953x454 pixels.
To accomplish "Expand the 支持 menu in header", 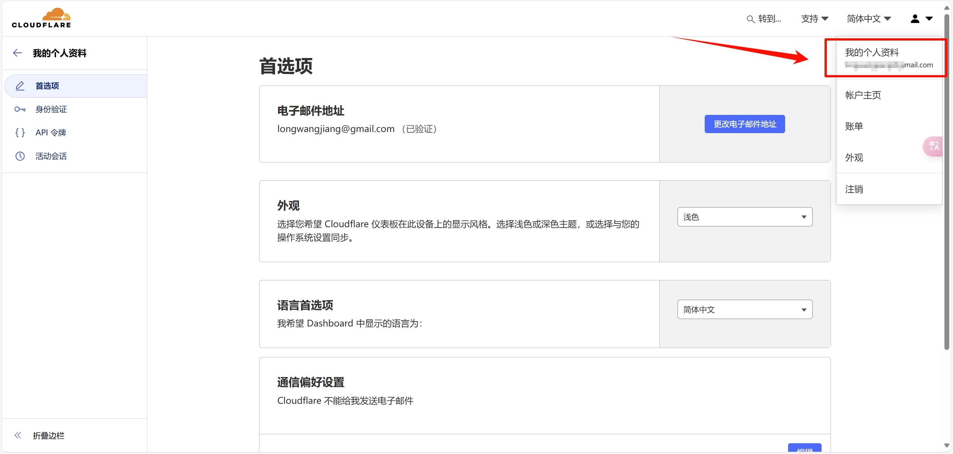I will [814, 18].
